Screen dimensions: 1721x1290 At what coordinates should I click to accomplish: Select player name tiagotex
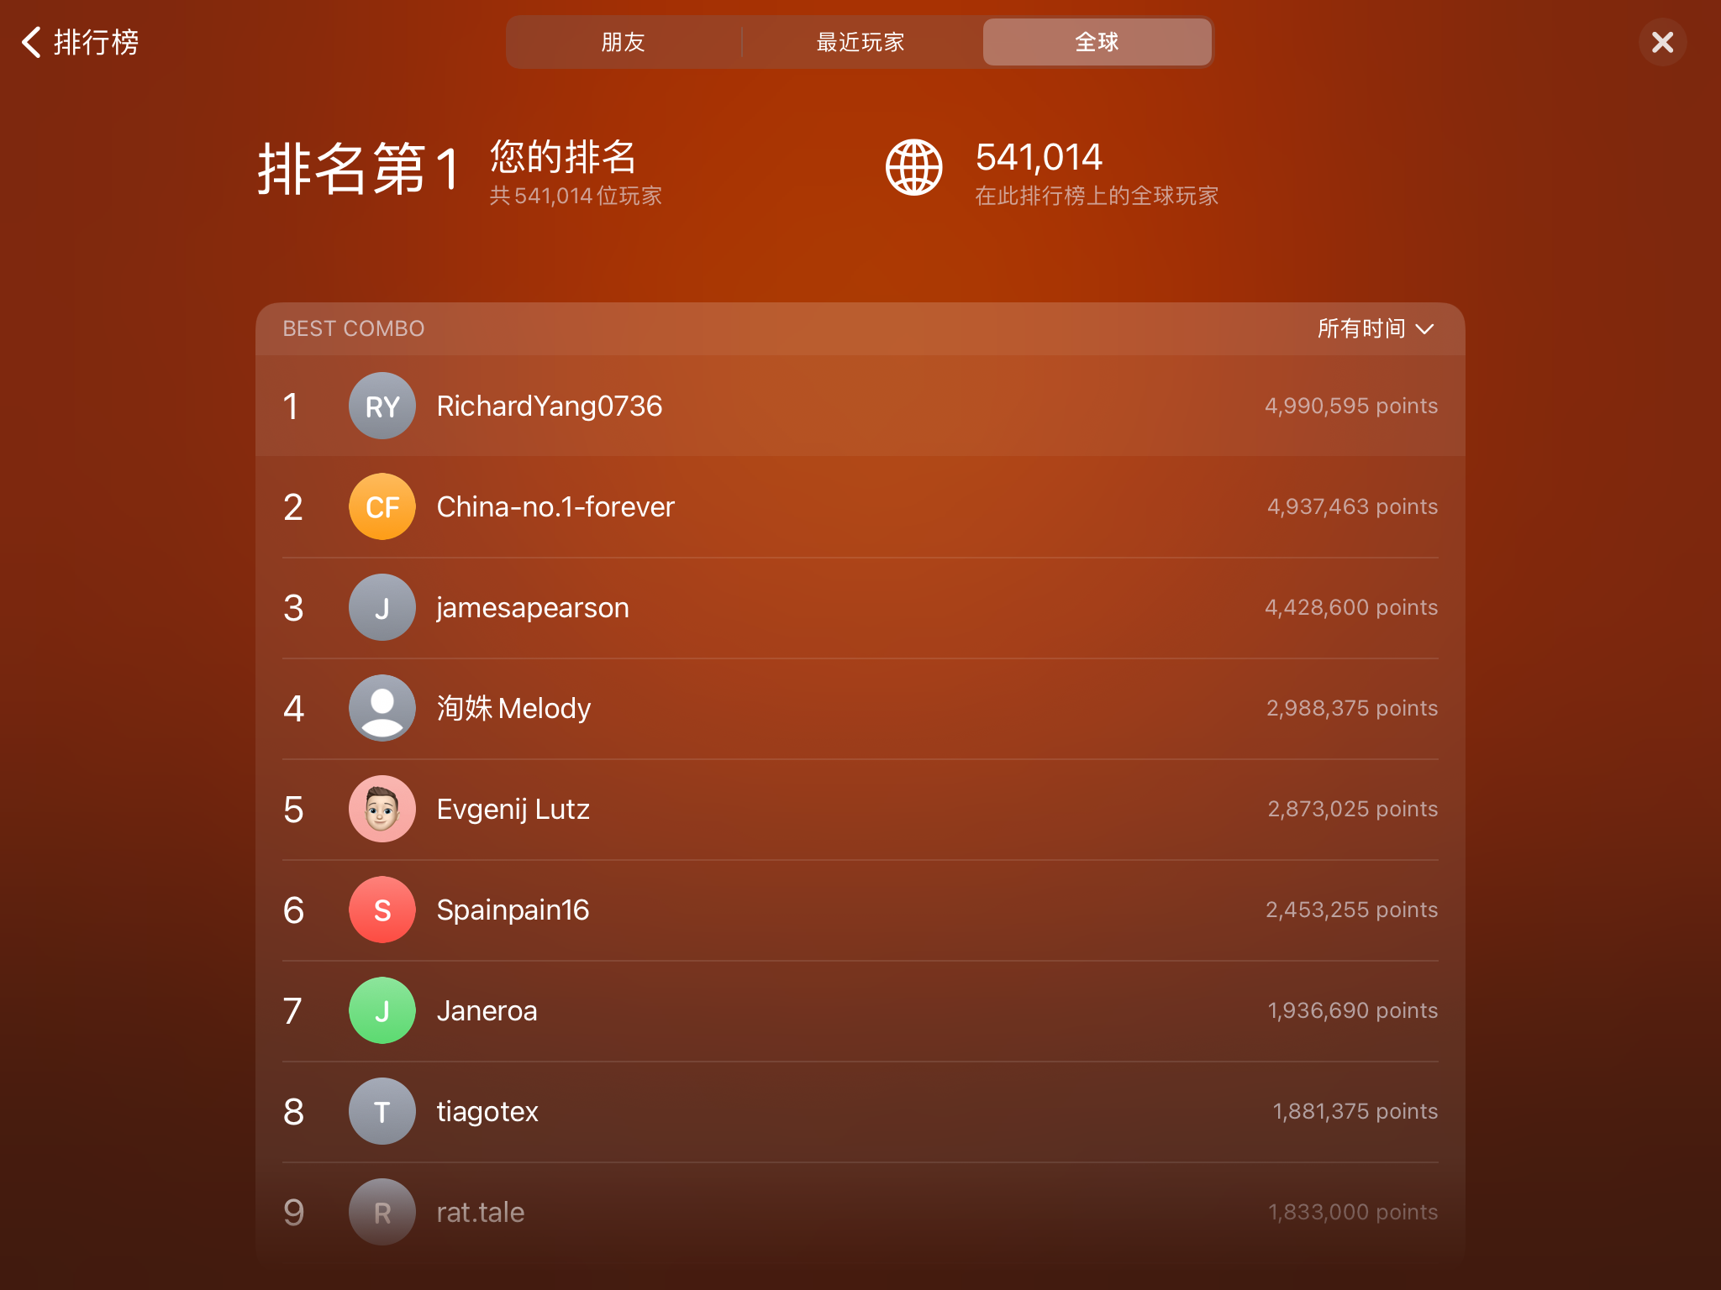point(487,1112)
